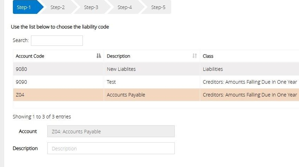Click the Description column sort icon
This screenshot has width=299, height=167.
[x=195, y=56]
